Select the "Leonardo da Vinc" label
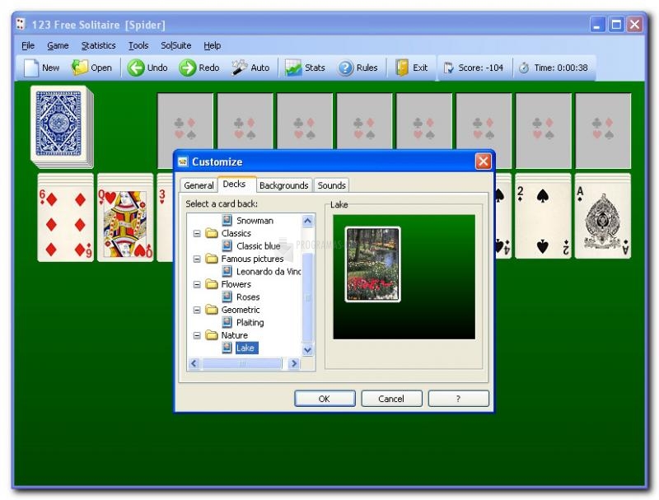The width and height of the screenshot is (659, 500). pos(269,272)
